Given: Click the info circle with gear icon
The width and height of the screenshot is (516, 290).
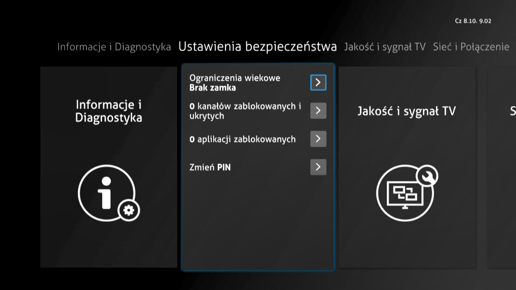Looking at the screenshot, I should coord(109,193).
